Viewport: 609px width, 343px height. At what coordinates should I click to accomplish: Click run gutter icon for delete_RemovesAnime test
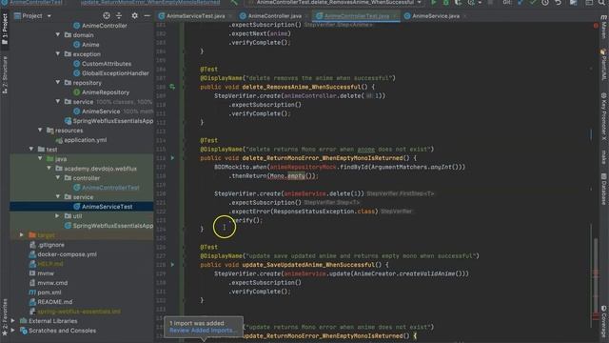(x=172, y=87)
